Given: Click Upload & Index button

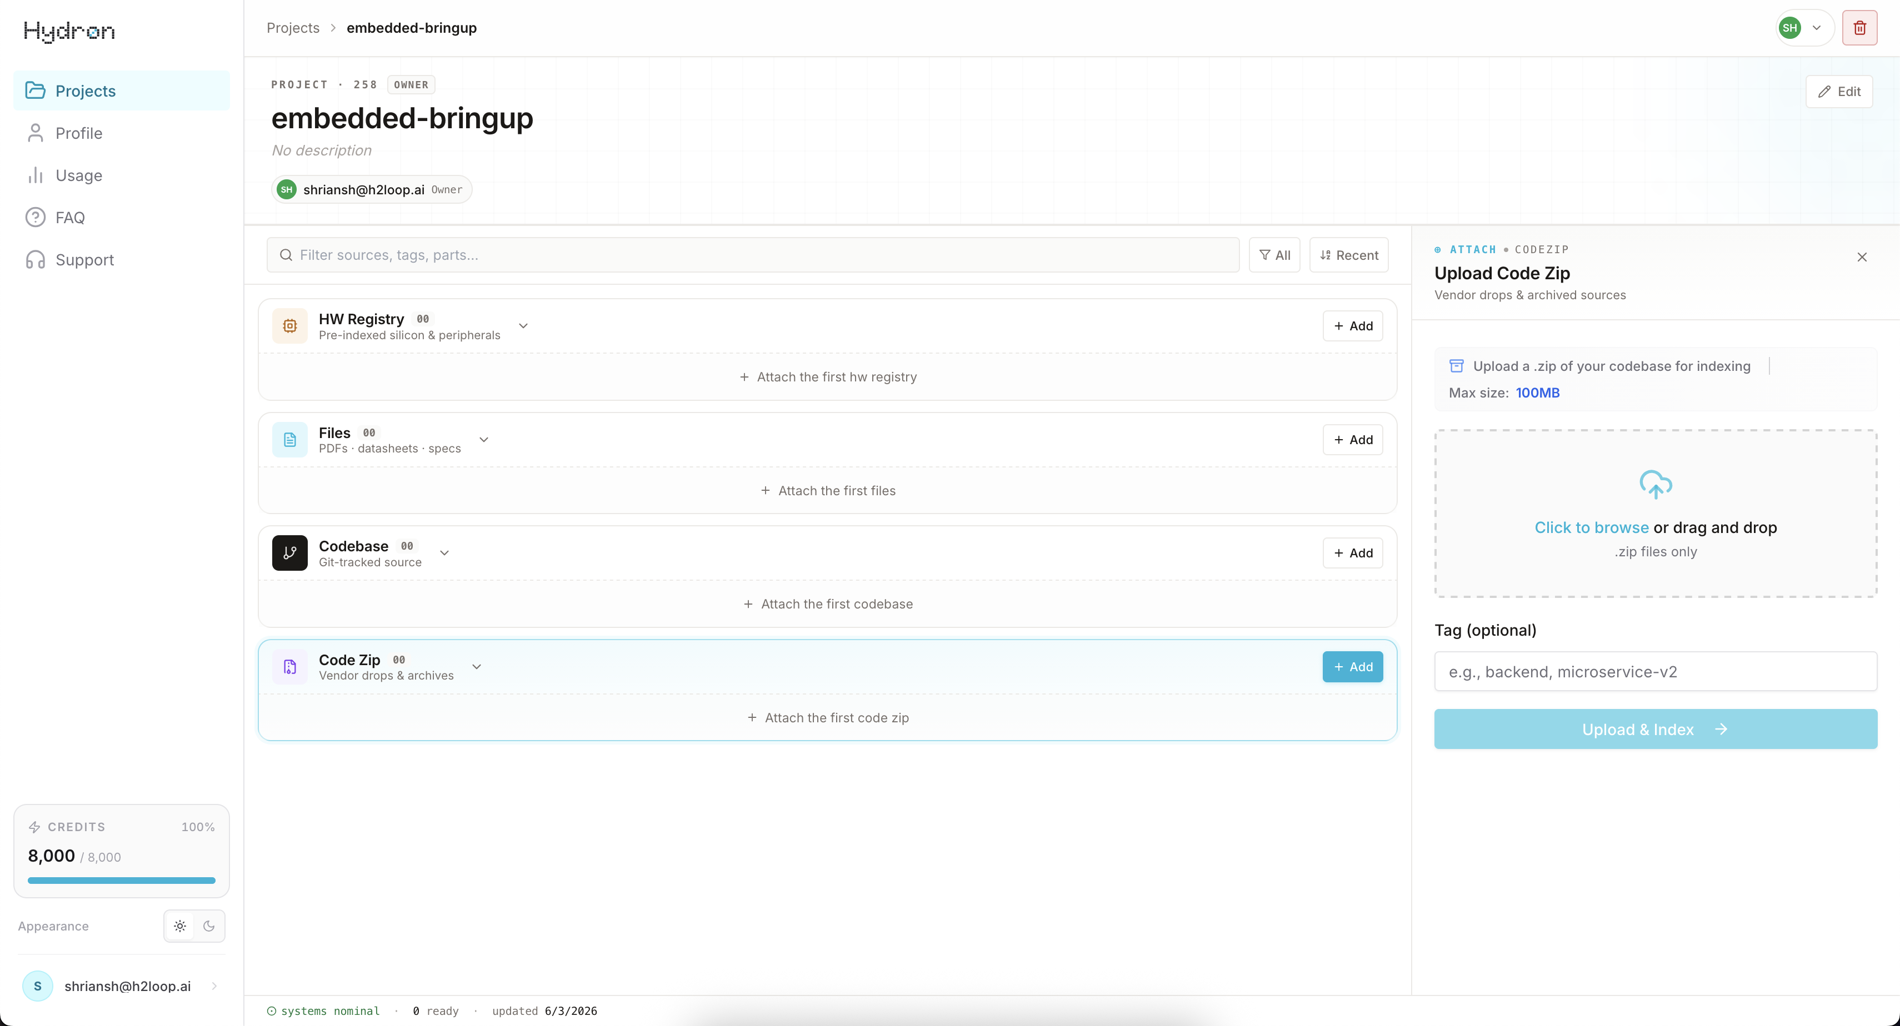Looking at the screenshot, I should (1655, 729).
